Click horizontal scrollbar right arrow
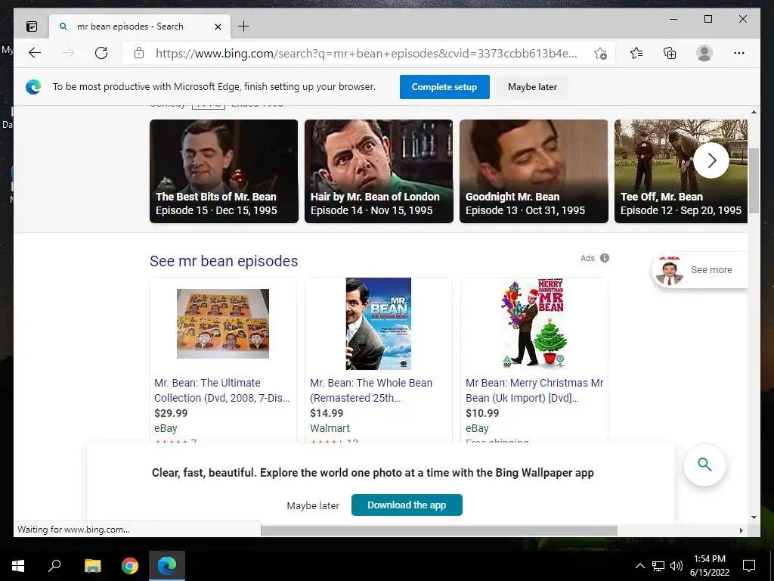The height and width of the screenshot is (581, 774). click(x=741, y=530)
